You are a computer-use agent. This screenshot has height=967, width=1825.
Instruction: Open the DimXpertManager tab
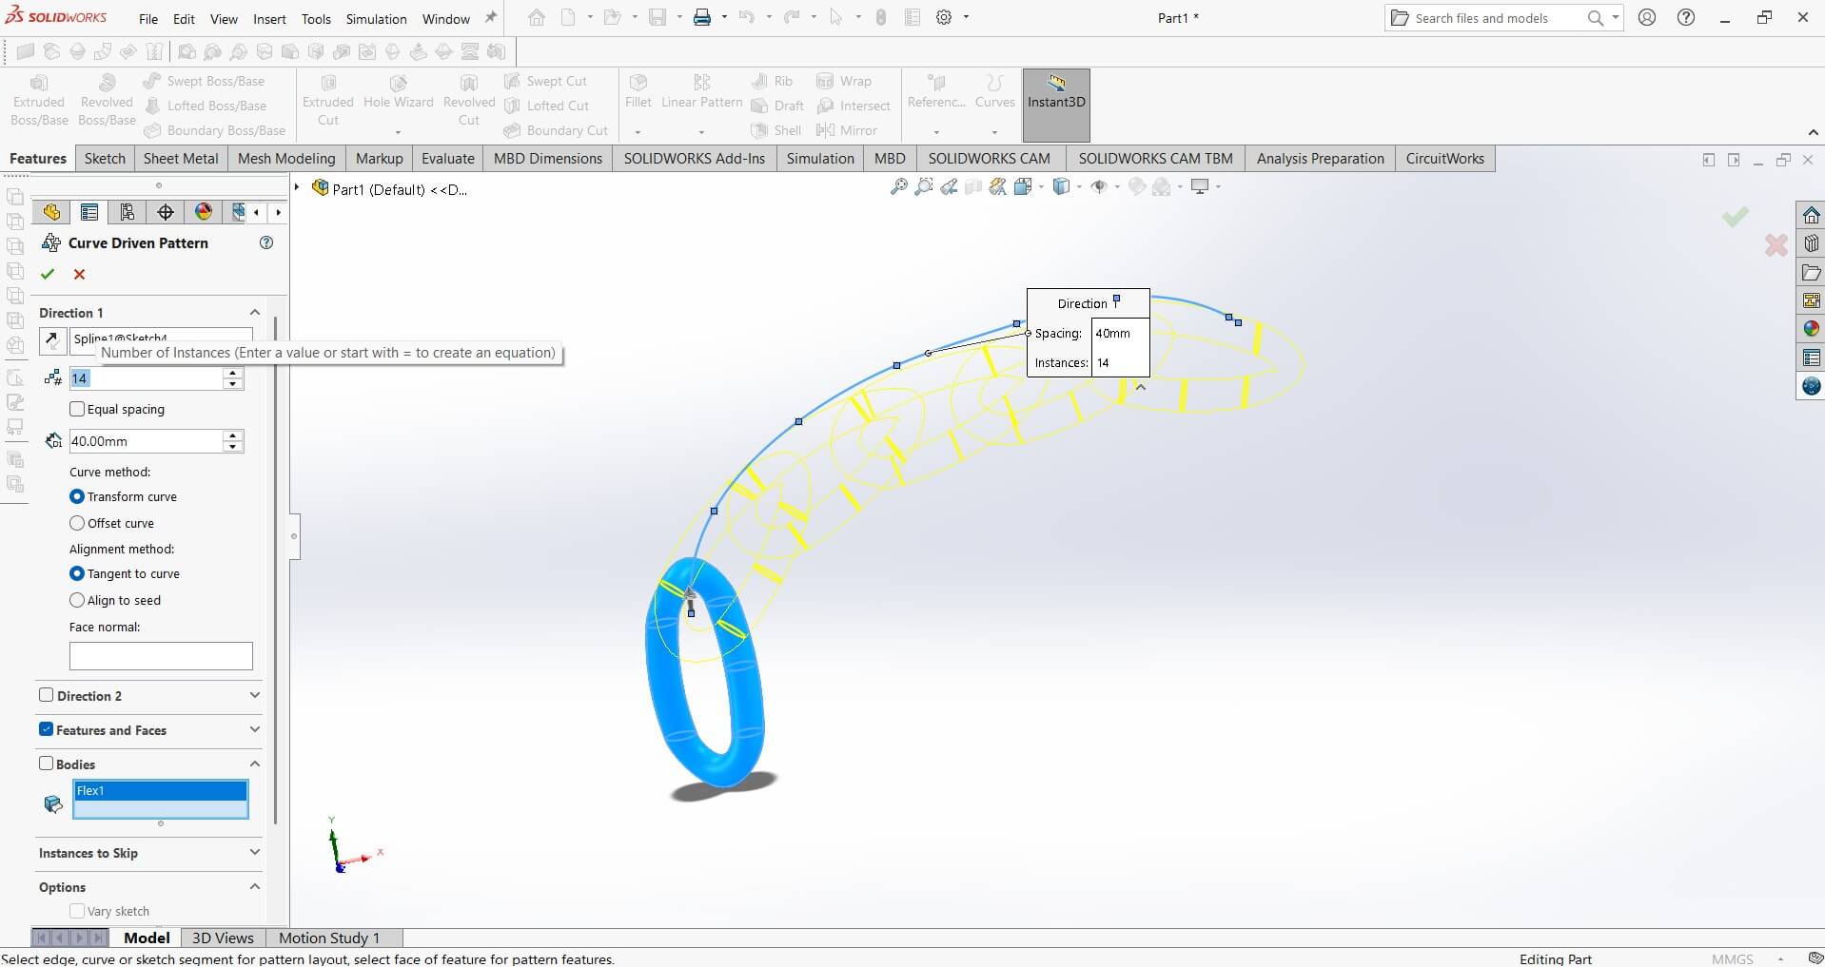[x=166, y=212]
